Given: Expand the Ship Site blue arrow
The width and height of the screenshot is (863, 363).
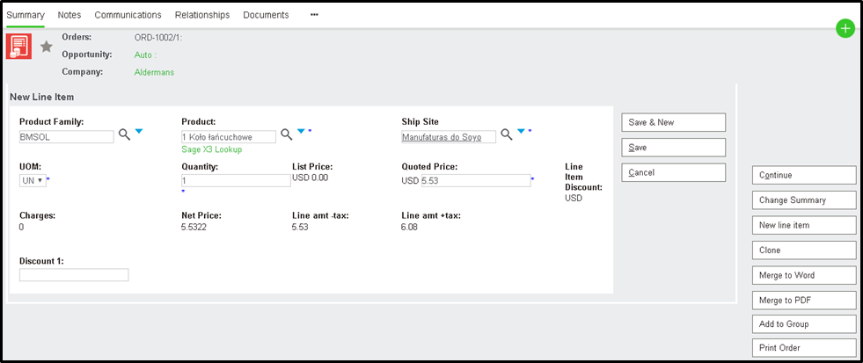Looking at the screenshot, I should (x=521, y=132).
